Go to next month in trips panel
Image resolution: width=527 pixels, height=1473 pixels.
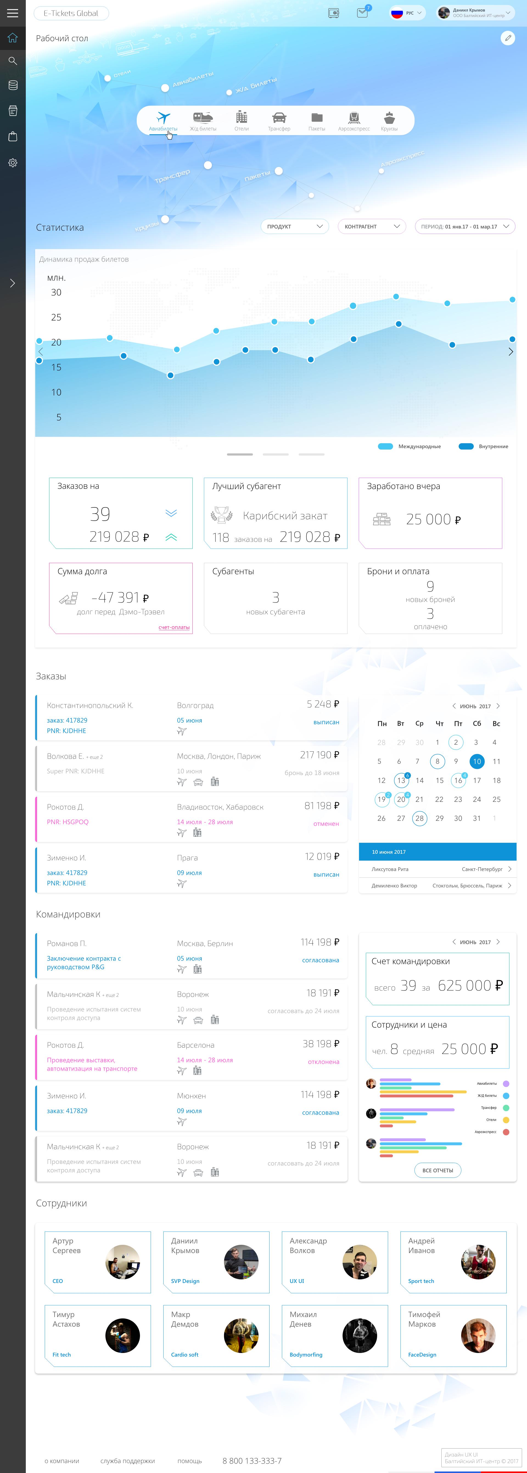(x=498, y=942)
